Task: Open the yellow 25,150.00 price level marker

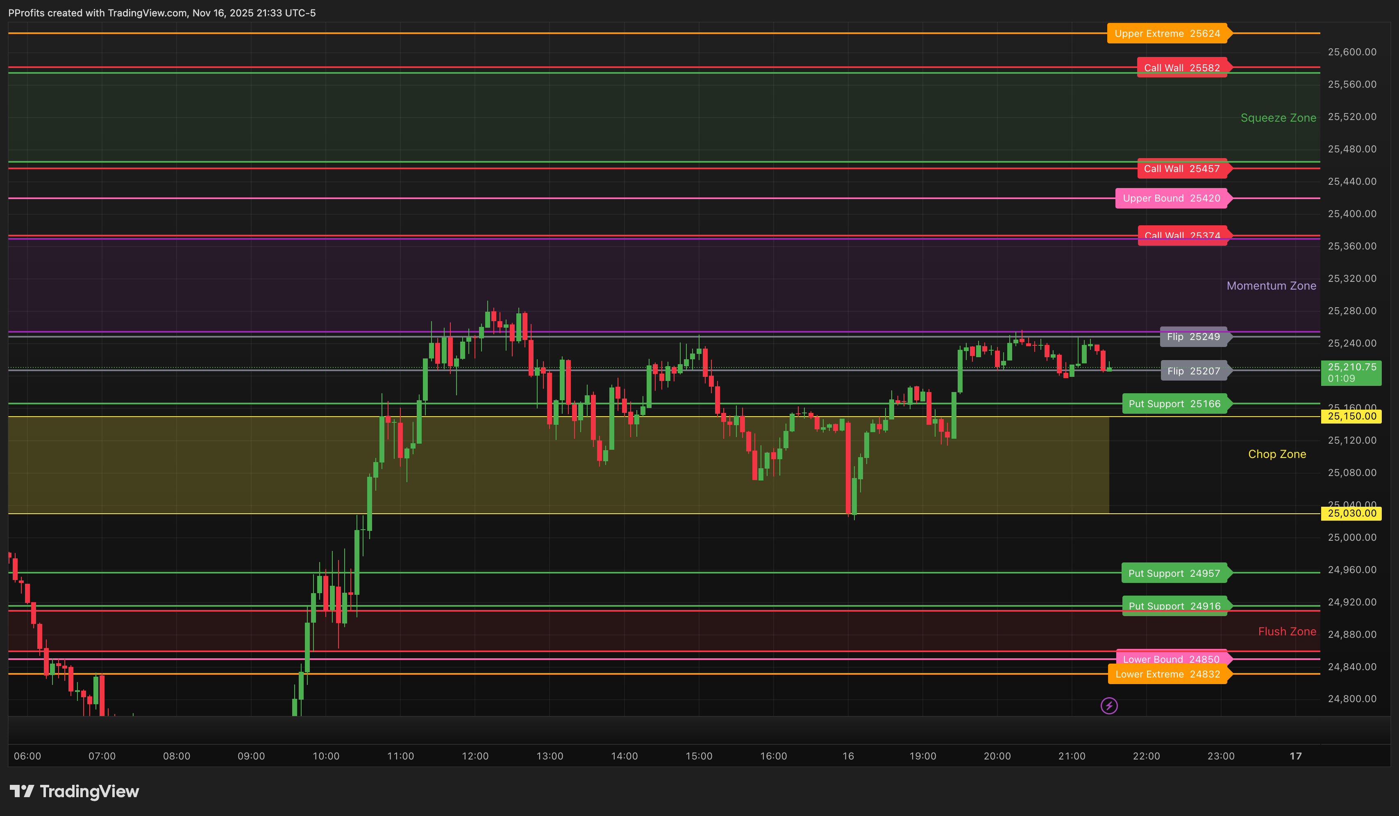Action: point(1351,416)
